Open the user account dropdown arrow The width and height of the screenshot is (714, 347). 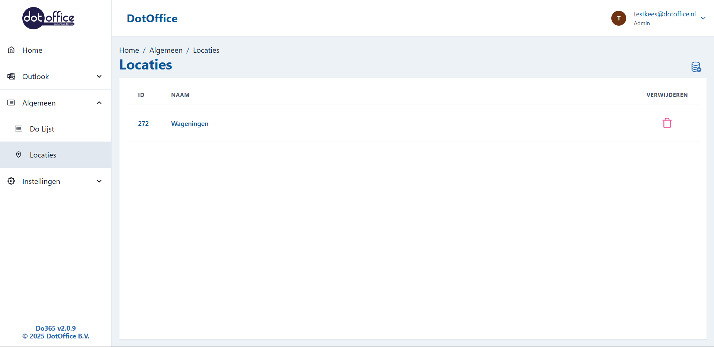coord(703,18)
